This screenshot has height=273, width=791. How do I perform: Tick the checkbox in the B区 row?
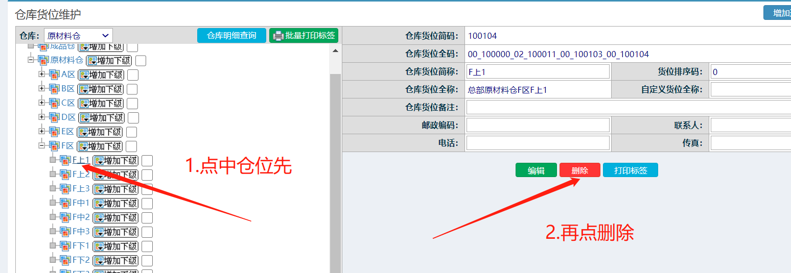tap(132, 89)
